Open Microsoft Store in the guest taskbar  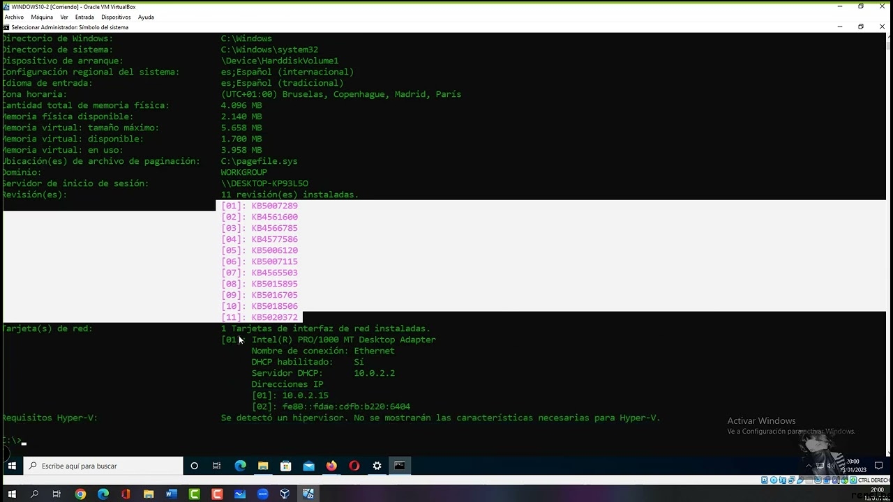click(286, 466)
